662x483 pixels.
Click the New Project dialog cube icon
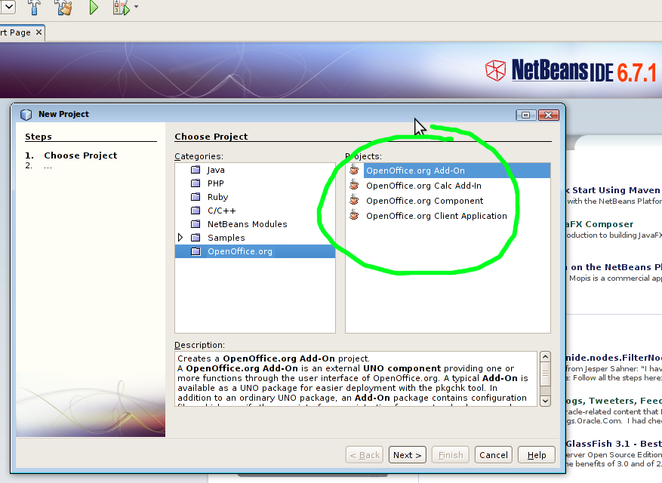[x=26, y=115]
